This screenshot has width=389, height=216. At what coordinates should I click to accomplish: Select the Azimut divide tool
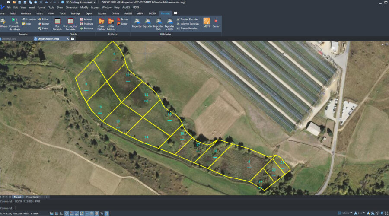(x=86, y=19)
